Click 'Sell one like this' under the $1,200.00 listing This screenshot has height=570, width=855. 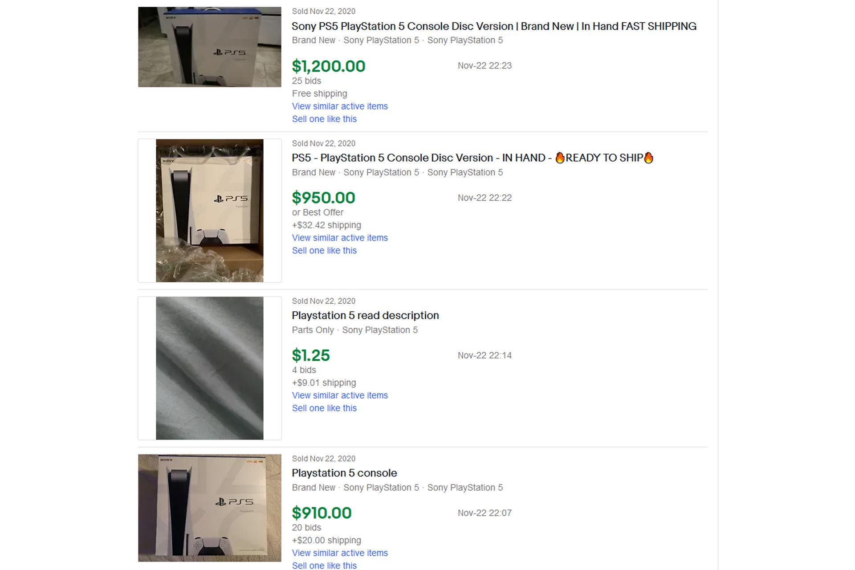(324, 119)
